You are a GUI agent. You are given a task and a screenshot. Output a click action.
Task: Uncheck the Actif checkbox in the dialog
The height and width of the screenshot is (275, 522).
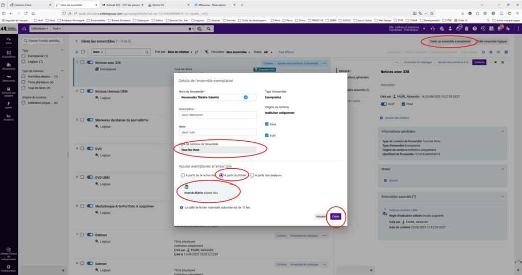267,135
